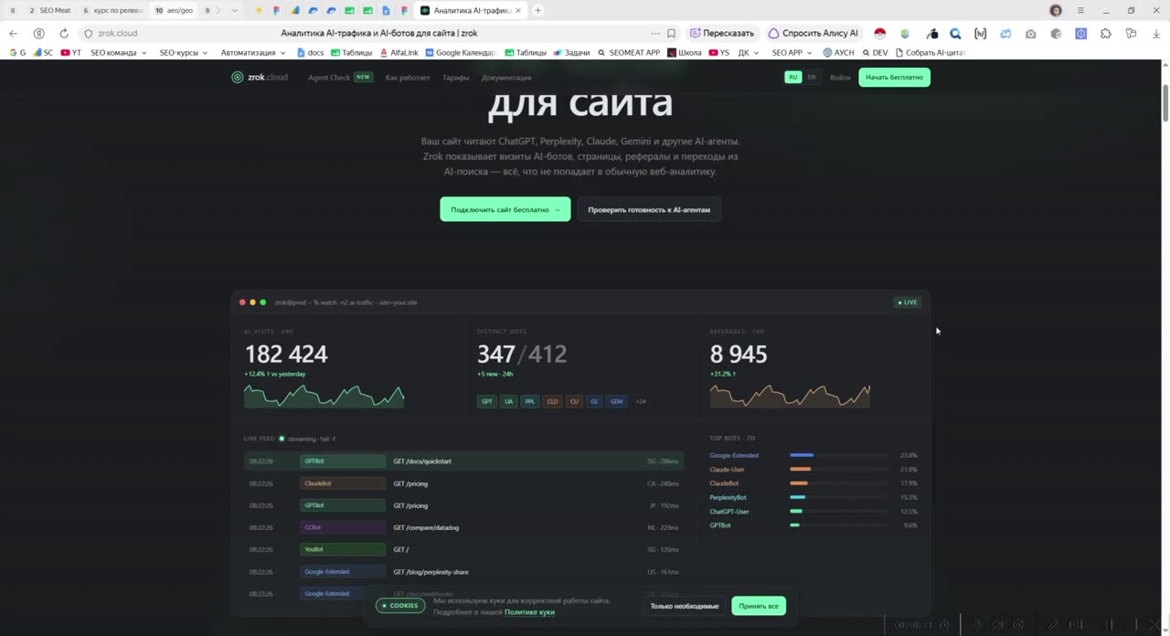The width and height of the screenshot is (1170, 636).
Task: Expand the Автоматизация bookmarks folder
Action: 254,53
